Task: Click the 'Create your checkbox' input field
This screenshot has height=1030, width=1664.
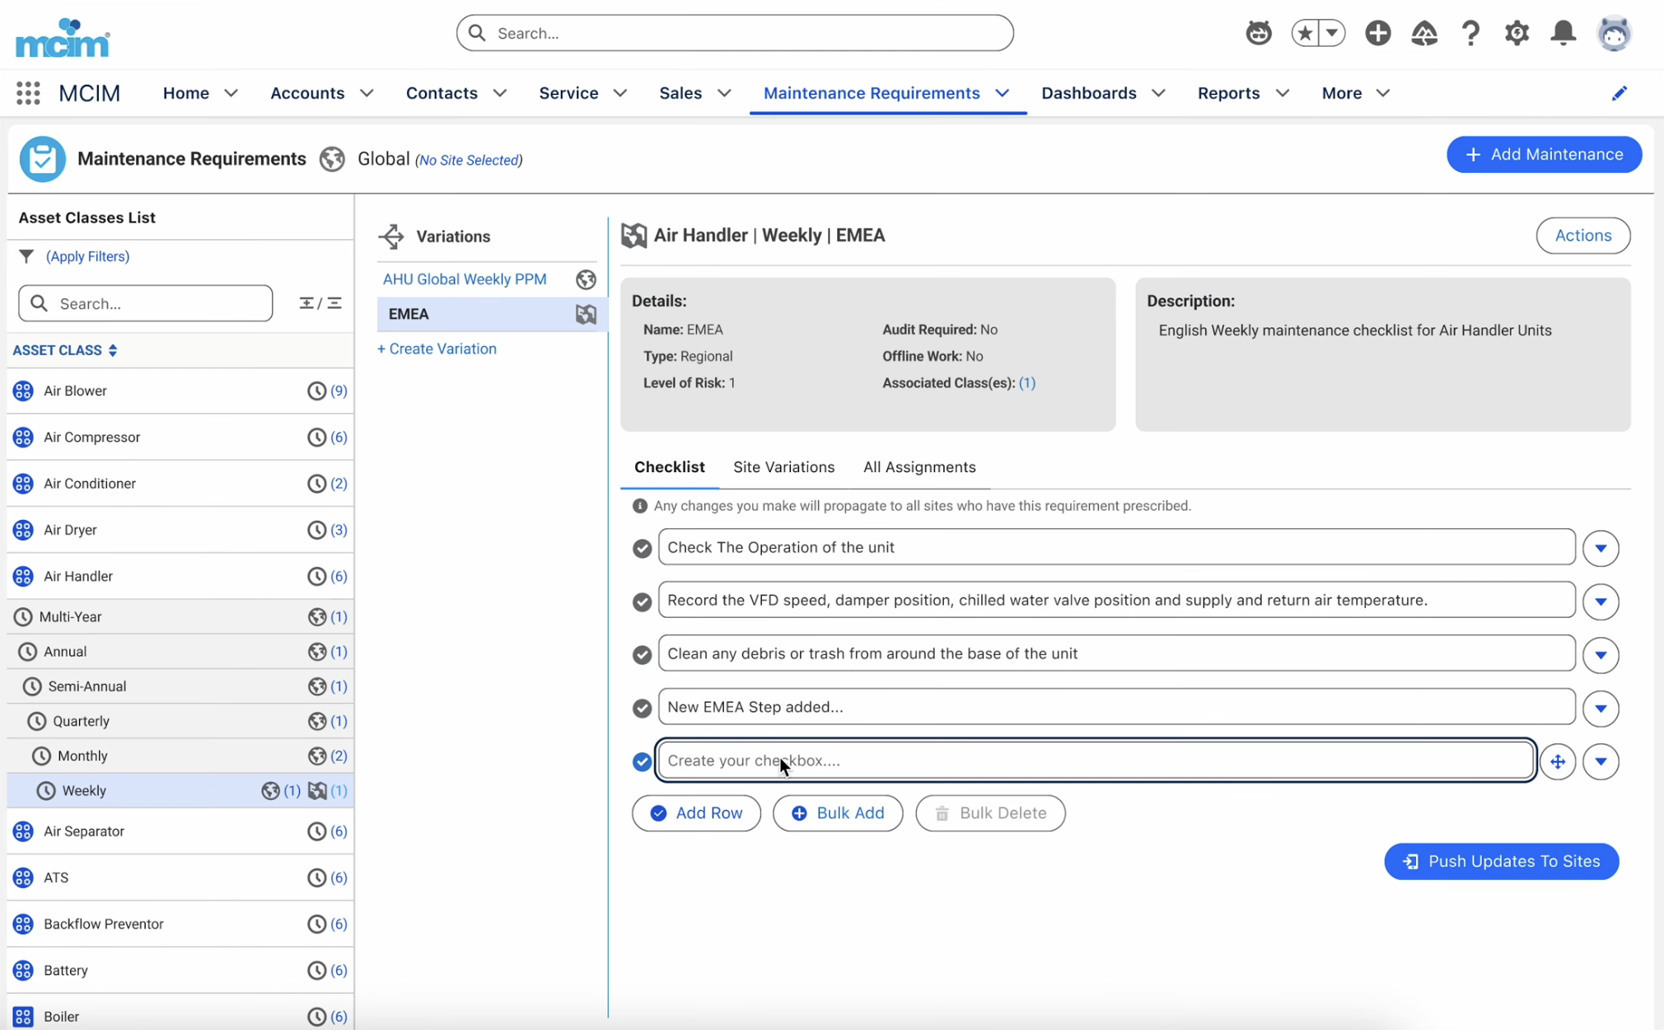Action: (x=1096, y=761)
